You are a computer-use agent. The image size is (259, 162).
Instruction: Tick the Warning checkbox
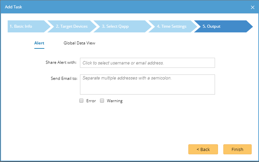tap(102, 101)
